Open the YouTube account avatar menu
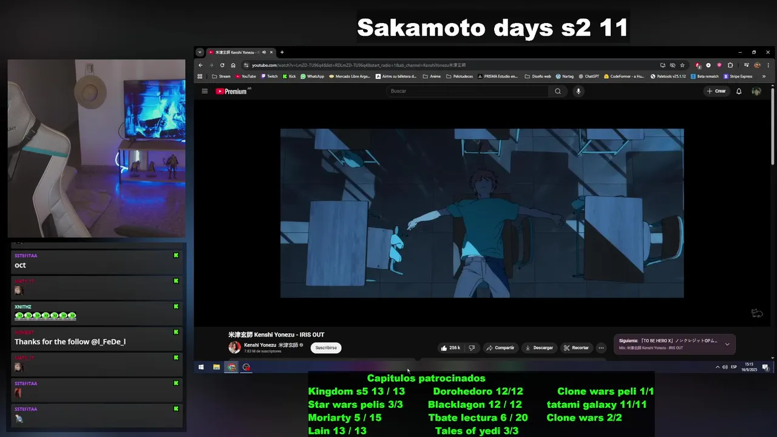777x437 pixels. [x=756, y=91]
